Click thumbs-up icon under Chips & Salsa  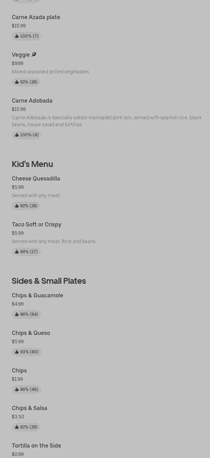click(x=17, y=427)
